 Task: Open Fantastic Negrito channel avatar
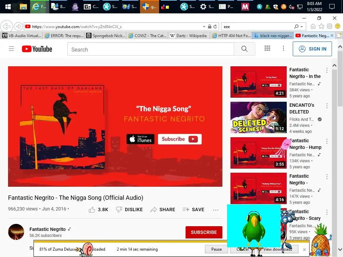(16, 232)
